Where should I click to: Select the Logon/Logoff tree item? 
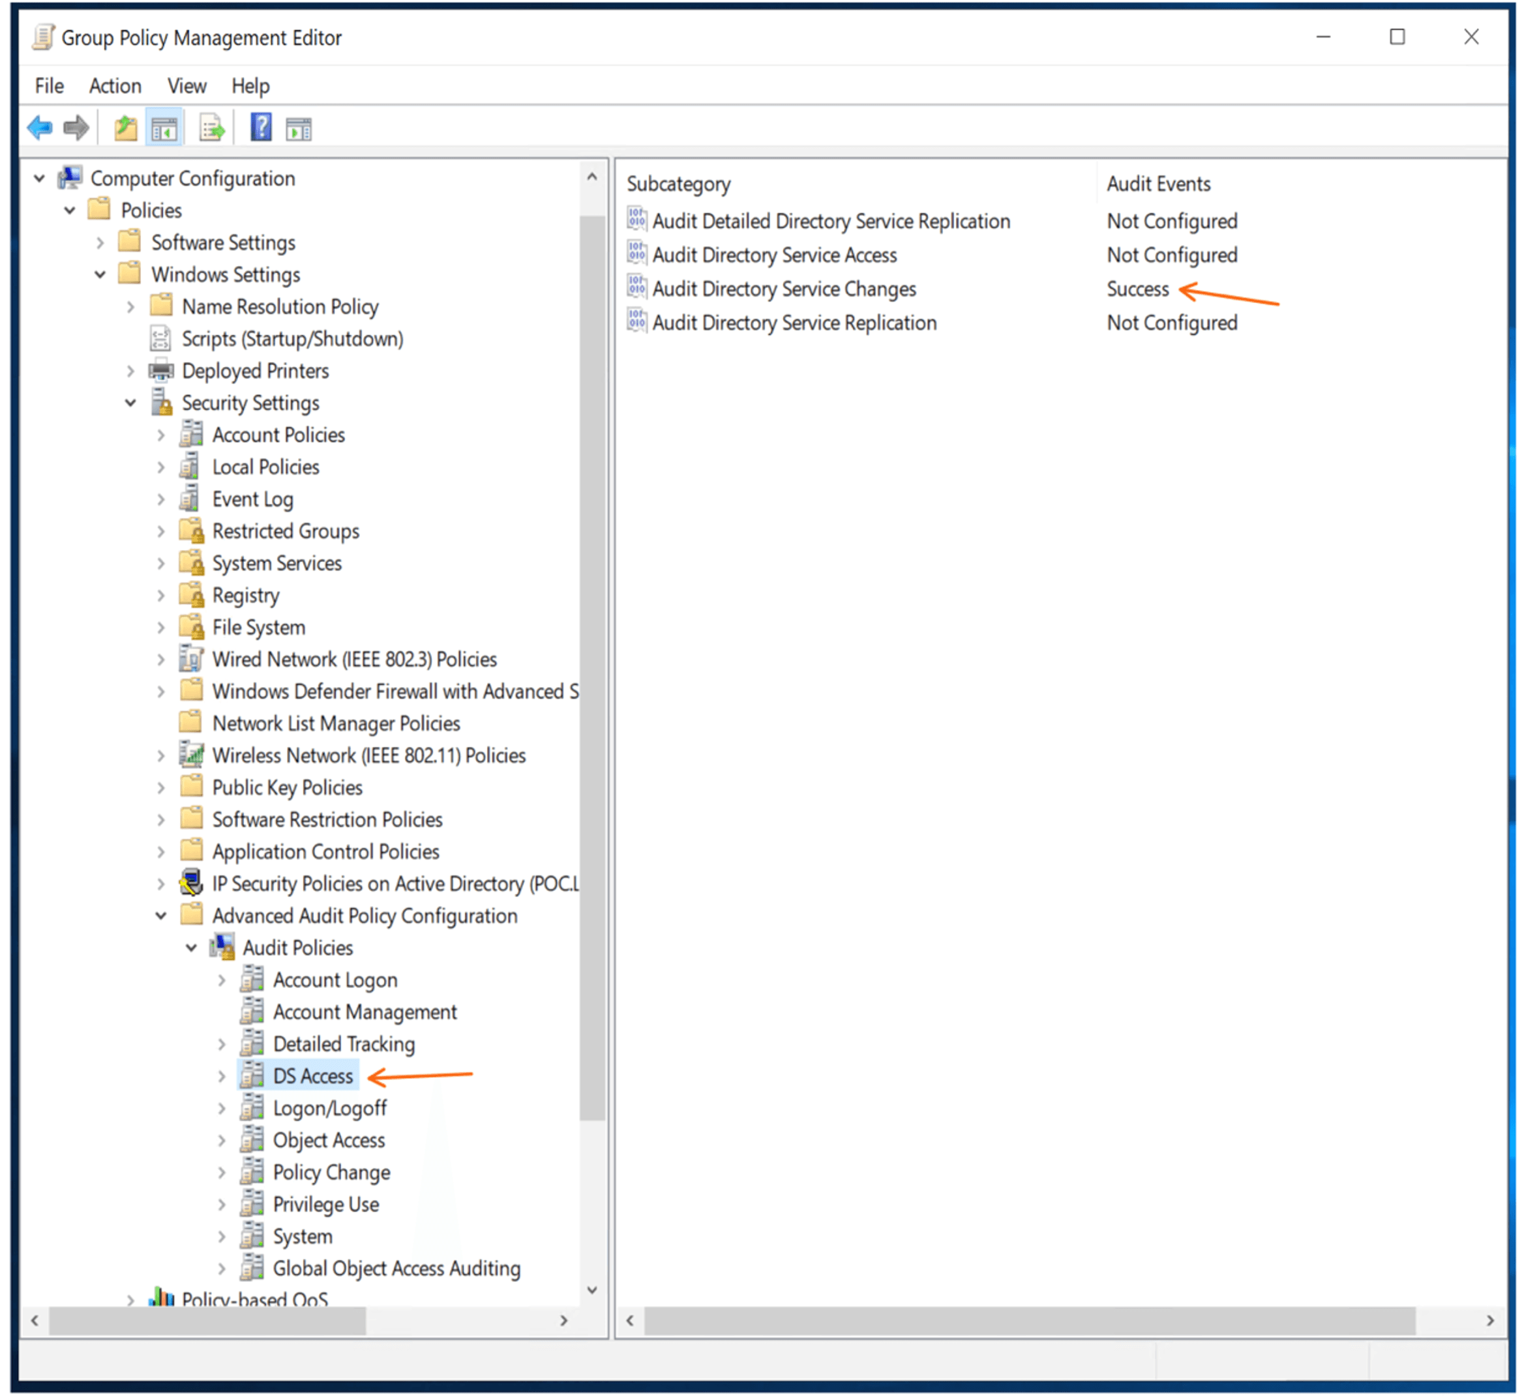click(329, 1109)
